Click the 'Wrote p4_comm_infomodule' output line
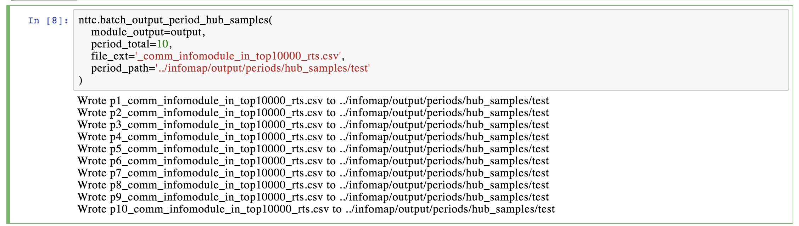The width and height of the screenshot is (799, 226). click(313, 137)
